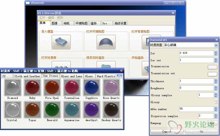Viewport: 220px width, 136px height.
Task: Pick the Amethyst material sphere
Action: (x=91, y=110)
